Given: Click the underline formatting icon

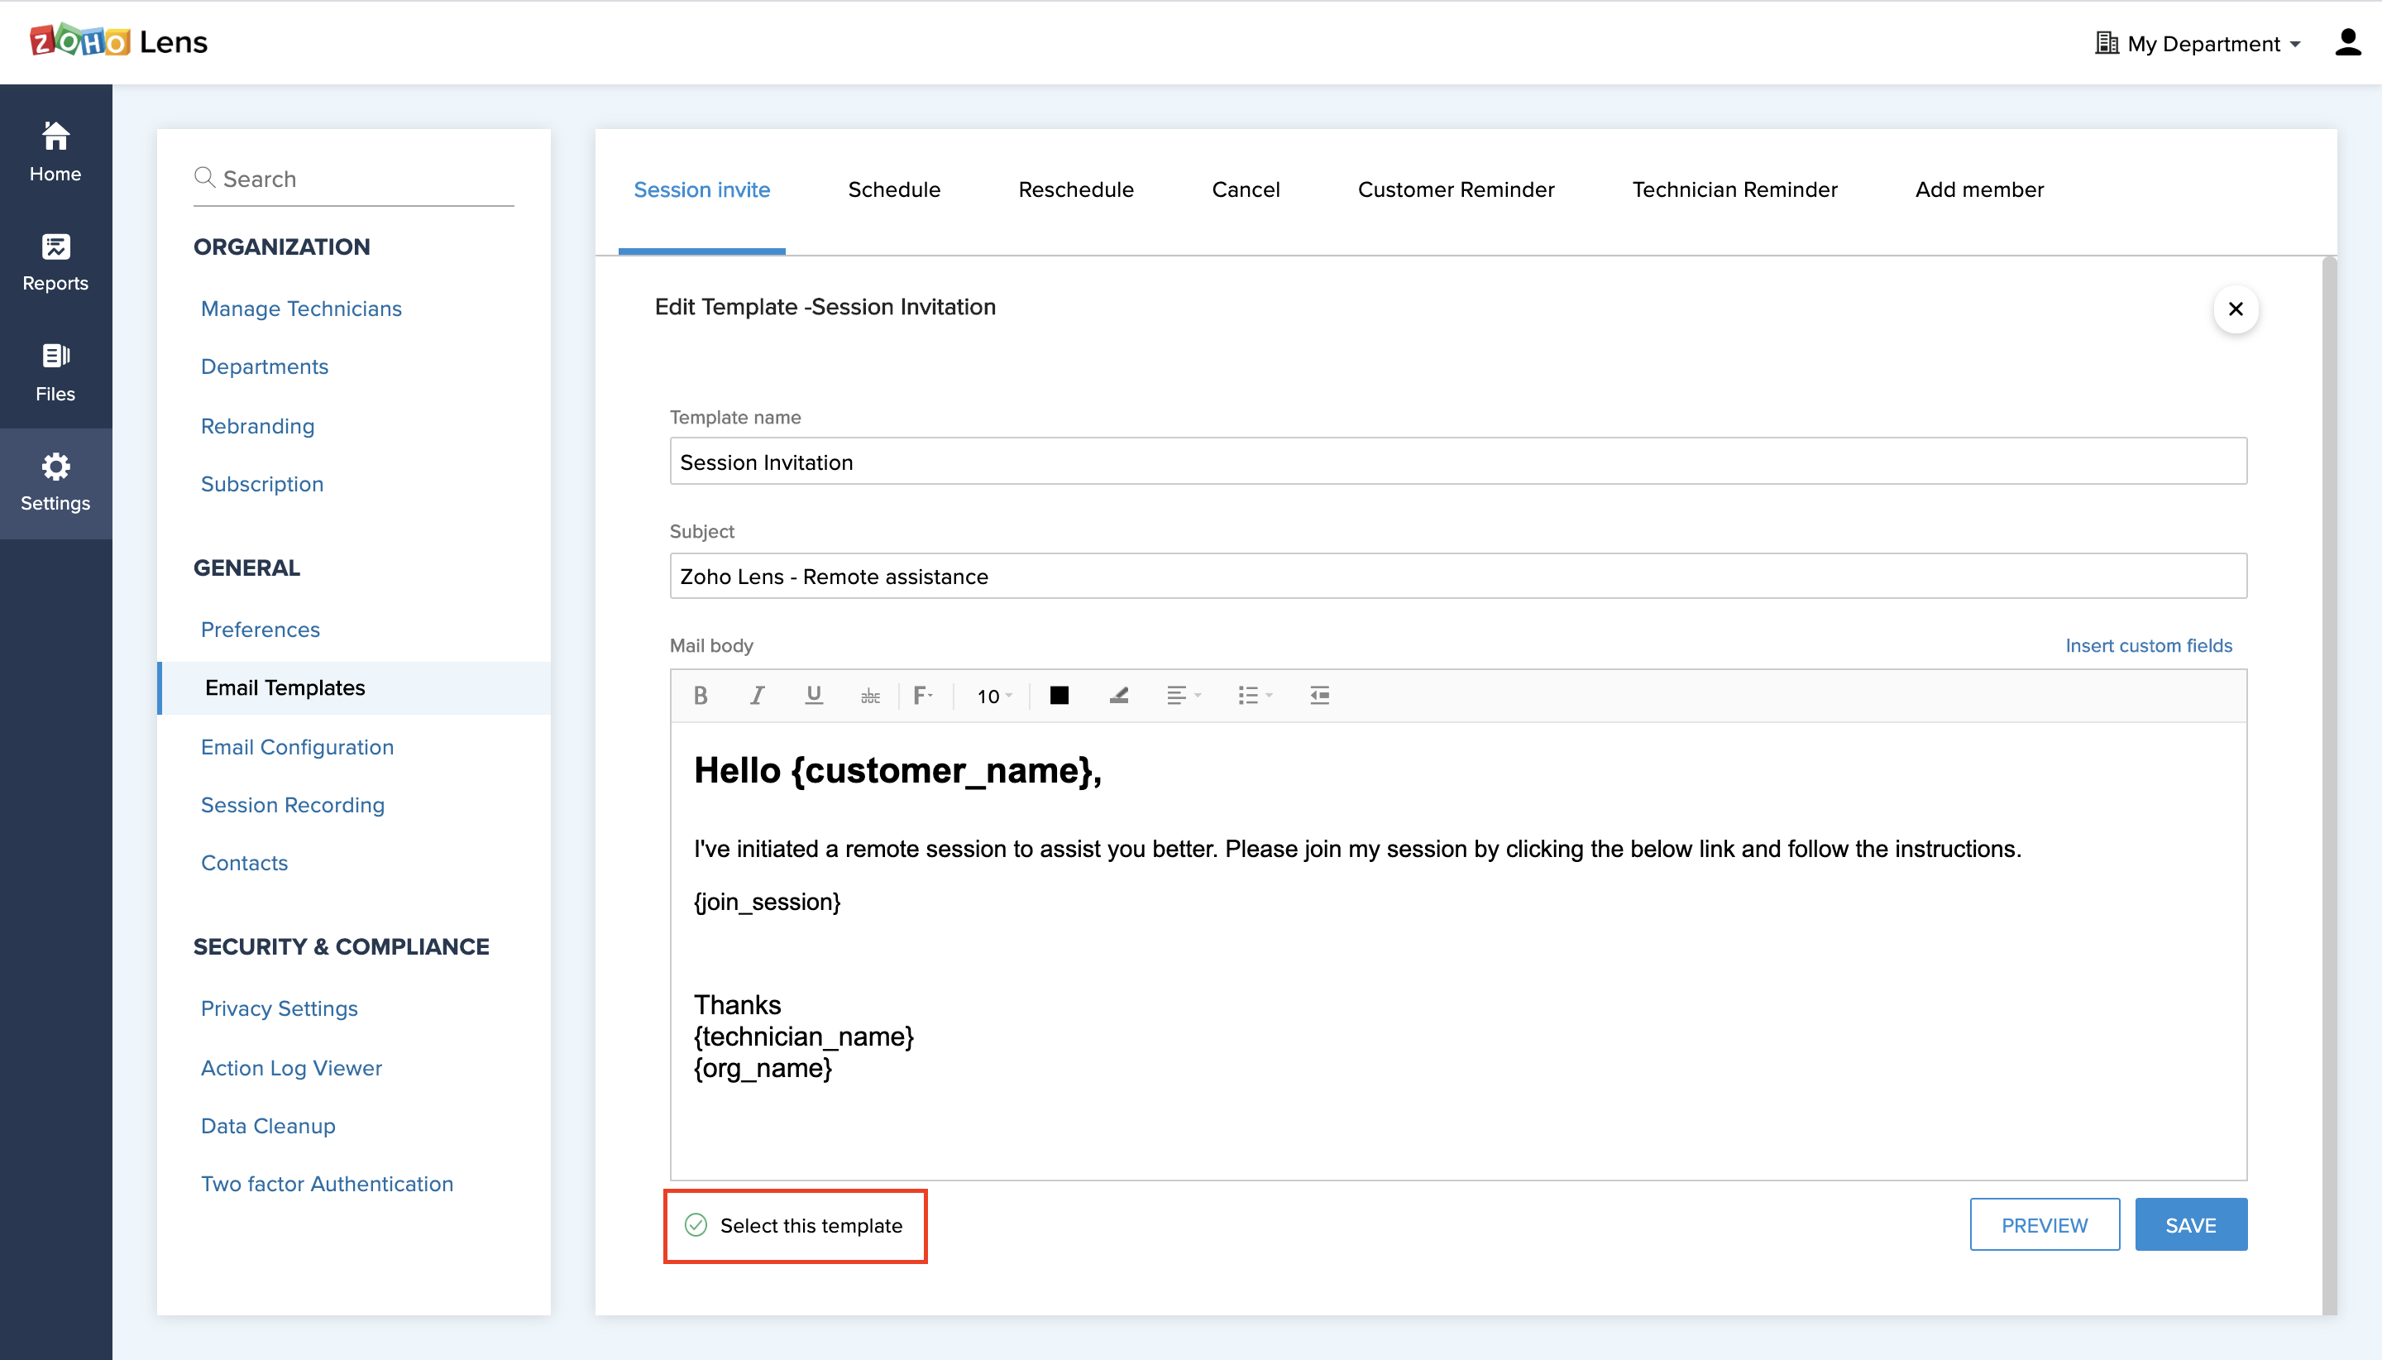Looking at the screenshot, I should [813, 696].
